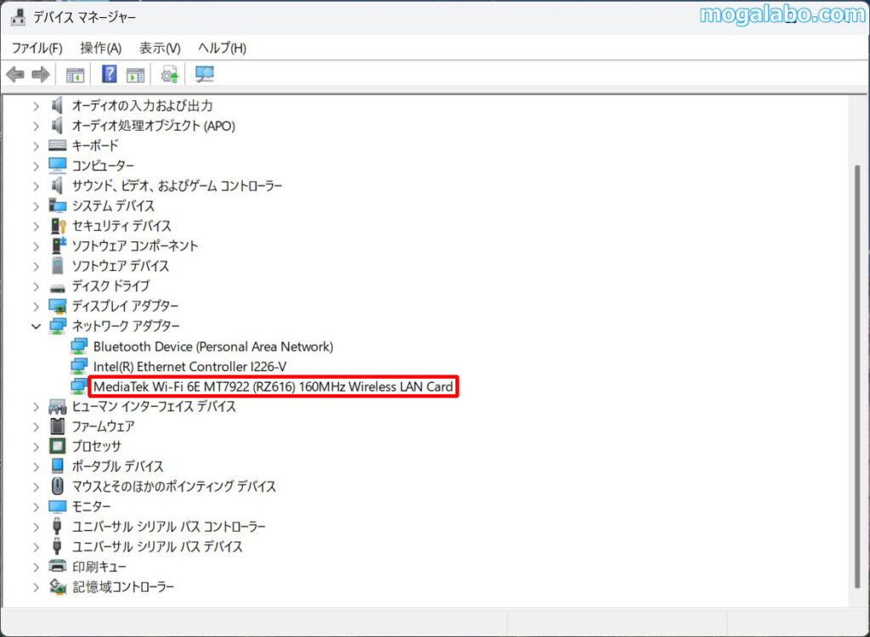Expand the ディスプレイ アダプター category
The image size is (870, 637).
click(x=36, y=307)
